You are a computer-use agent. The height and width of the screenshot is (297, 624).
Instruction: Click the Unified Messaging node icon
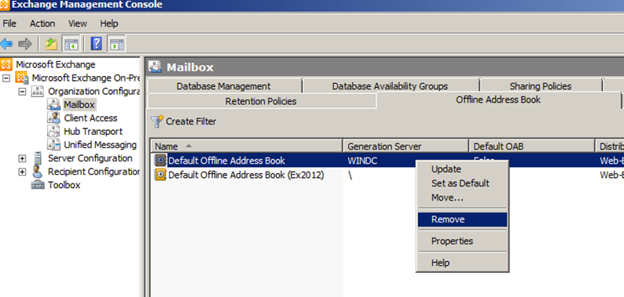(53, 144)
